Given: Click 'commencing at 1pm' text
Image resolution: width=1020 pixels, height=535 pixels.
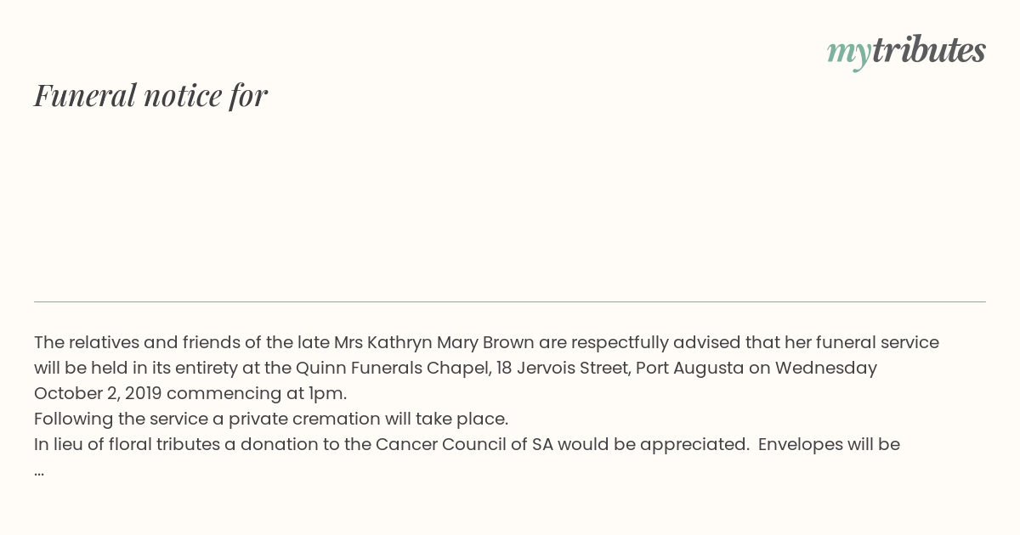Looking at the screenshot, I should 256,394.
